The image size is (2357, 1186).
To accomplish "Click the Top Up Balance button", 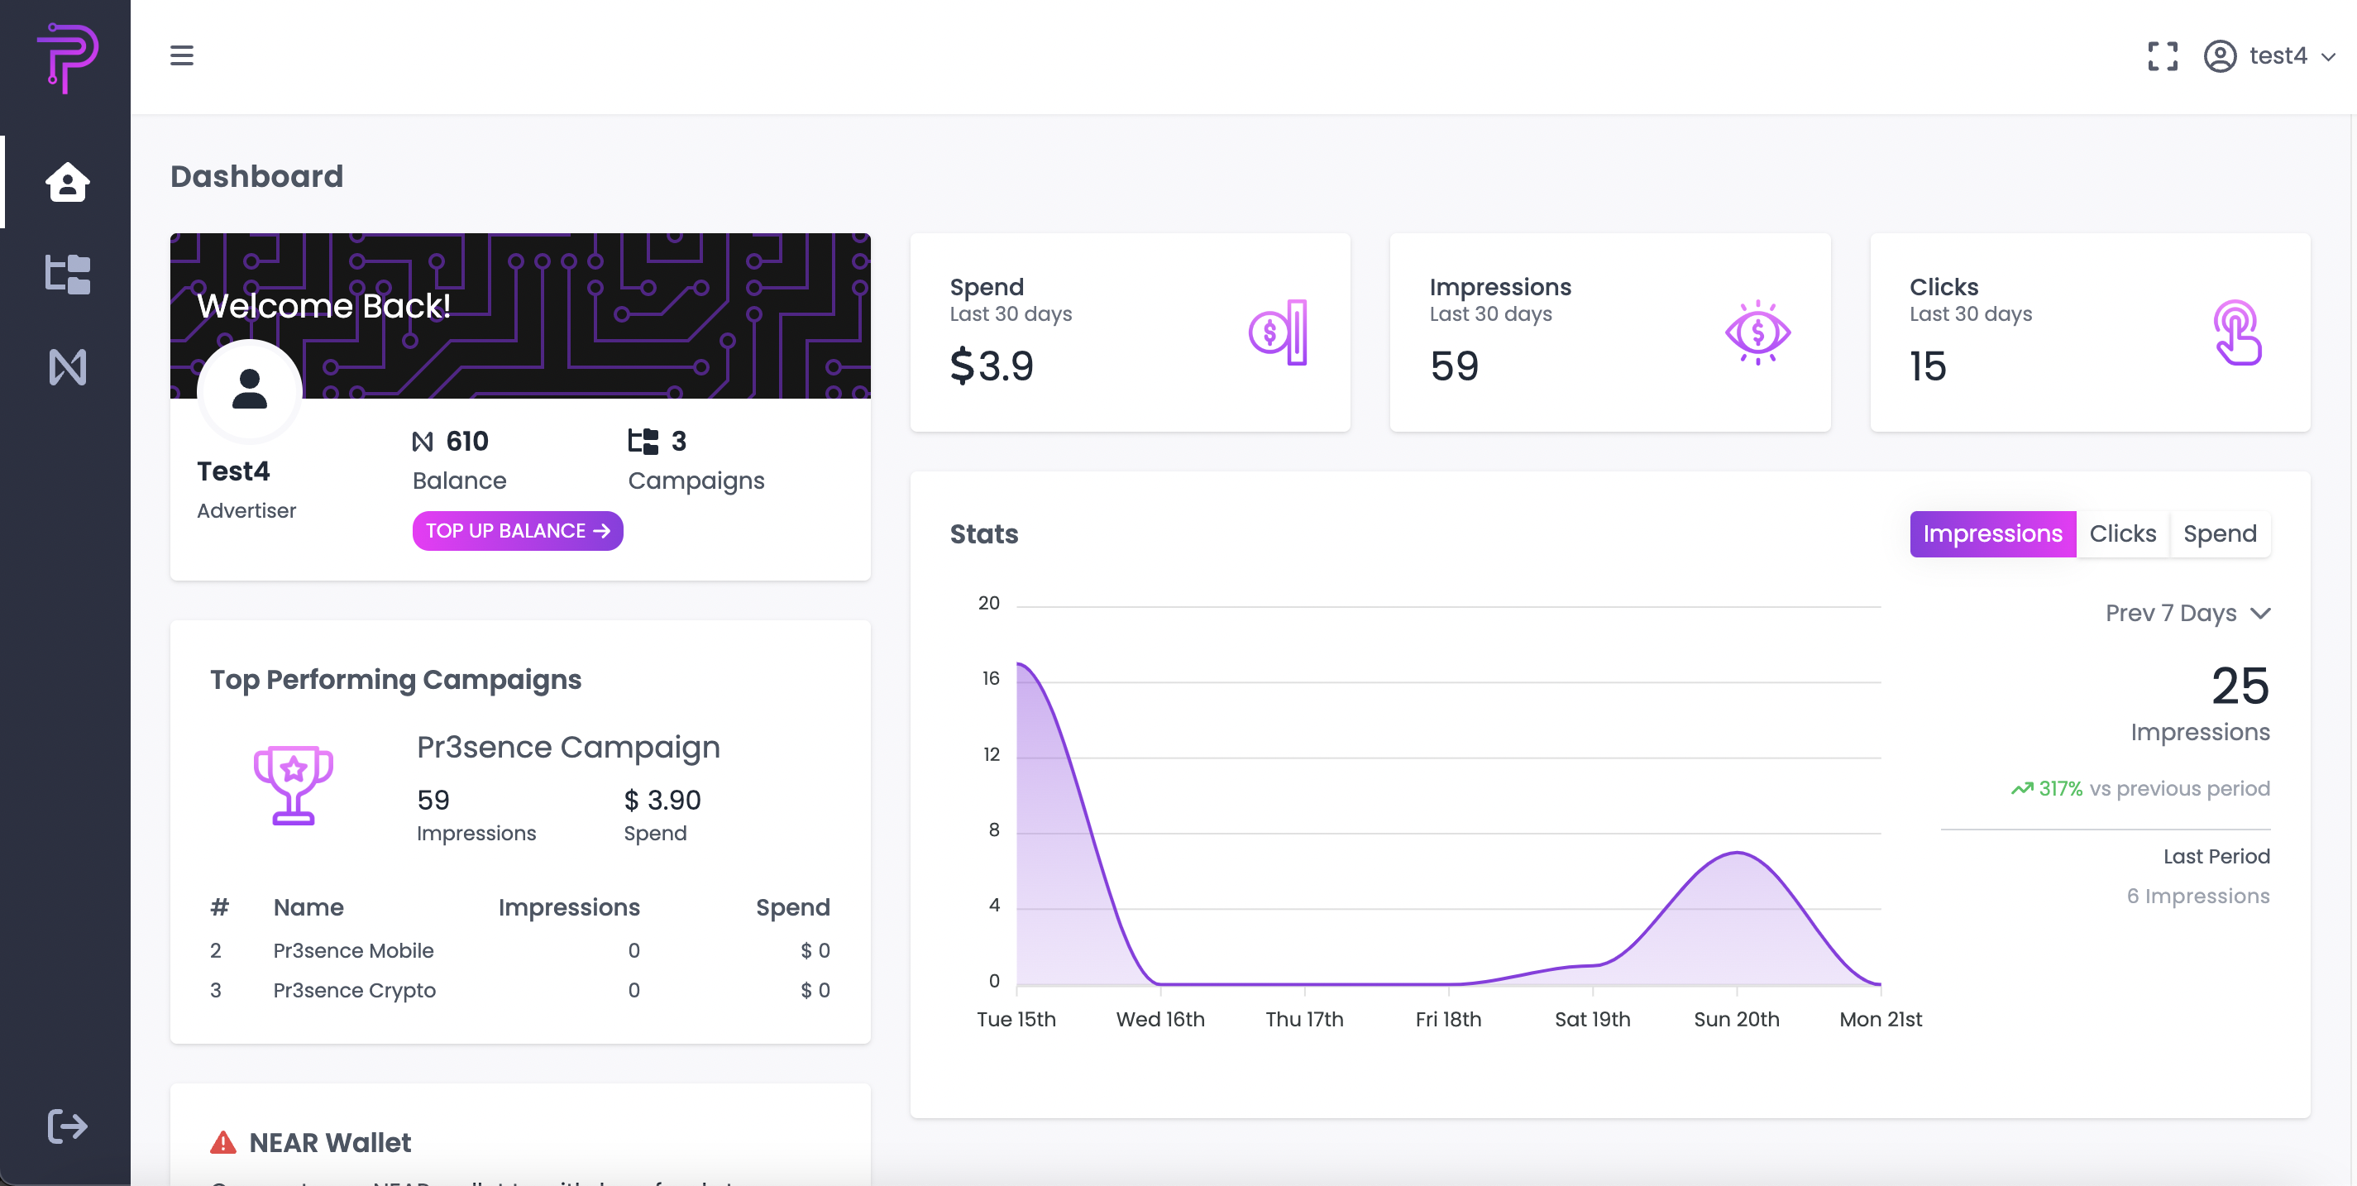I will [517, 531].
